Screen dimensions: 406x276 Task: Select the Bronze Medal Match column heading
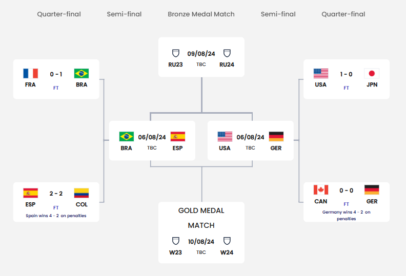(x=201, y=14)
